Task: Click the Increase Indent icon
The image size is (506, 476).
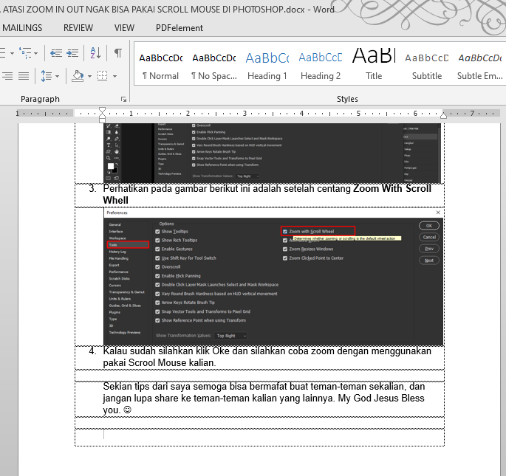Action: 72,52
